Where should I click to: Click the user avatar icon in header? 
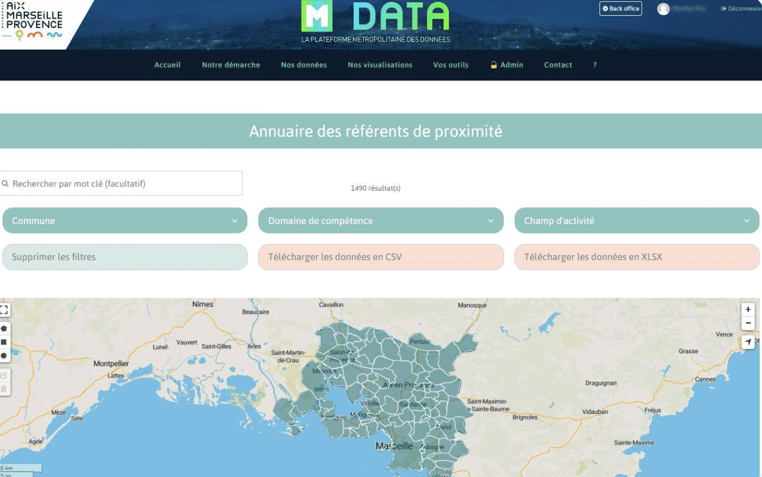point(663,9)
